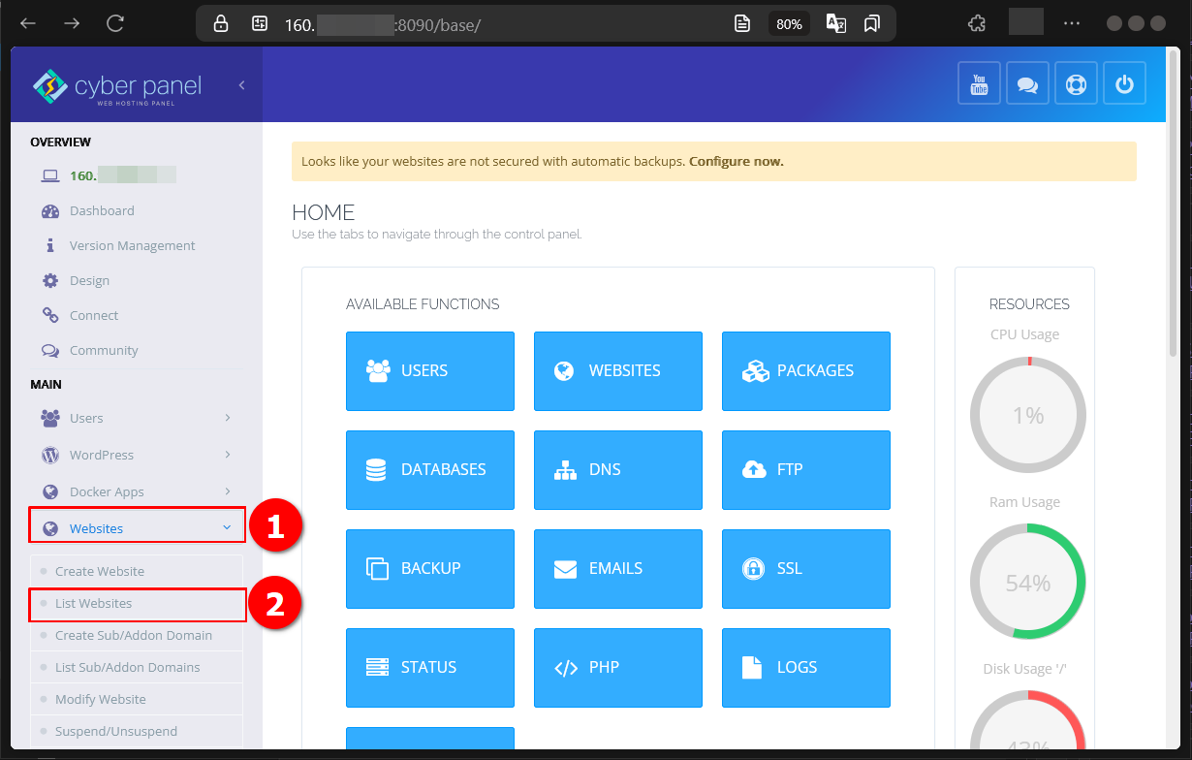This screenshot has width=1192, height=760.
Task: Open the browser extensions puzzle icon
Action: pyautogui.click(x=977, y=23)
